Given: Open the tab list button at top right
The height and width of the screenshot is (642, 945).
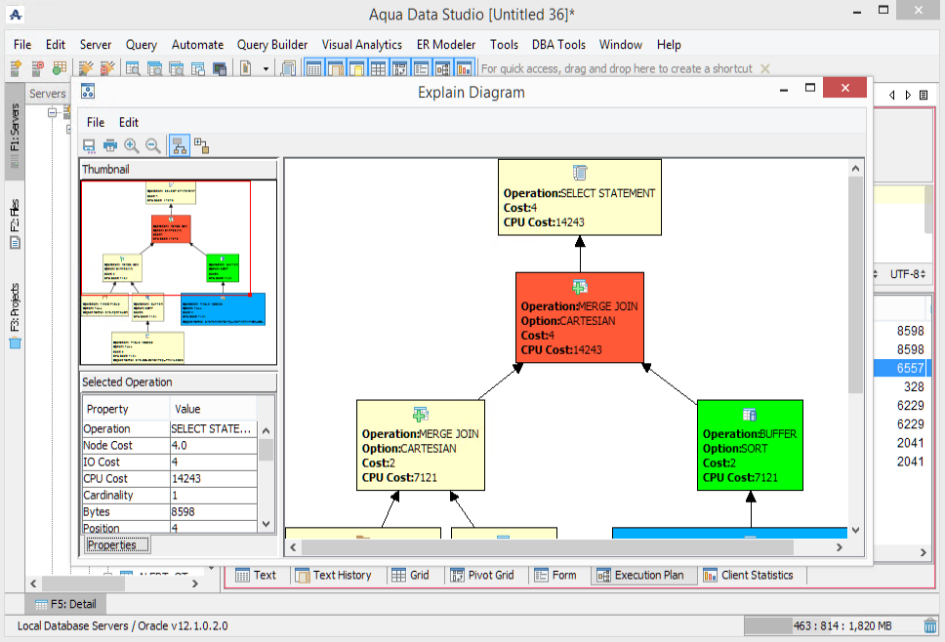Looking at the screenshot, I should (x=924, y=96).
